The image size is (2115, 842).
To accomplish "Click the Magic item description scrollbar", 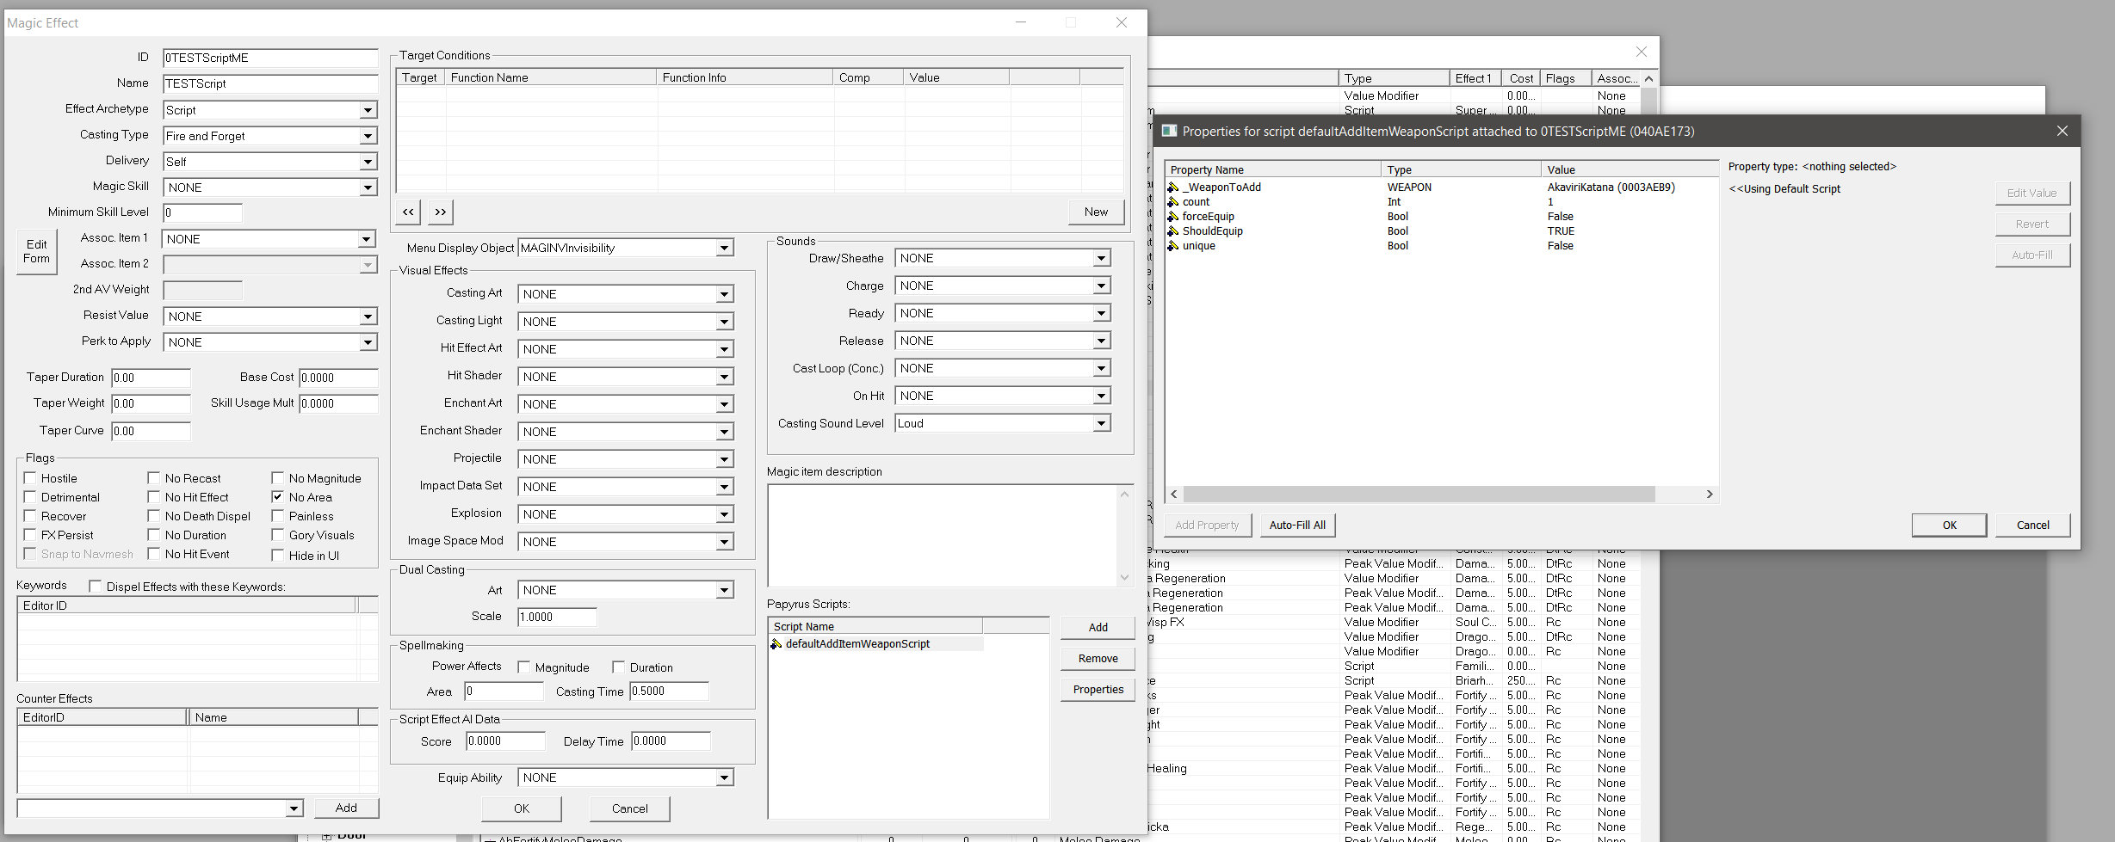I will 1124,536.
